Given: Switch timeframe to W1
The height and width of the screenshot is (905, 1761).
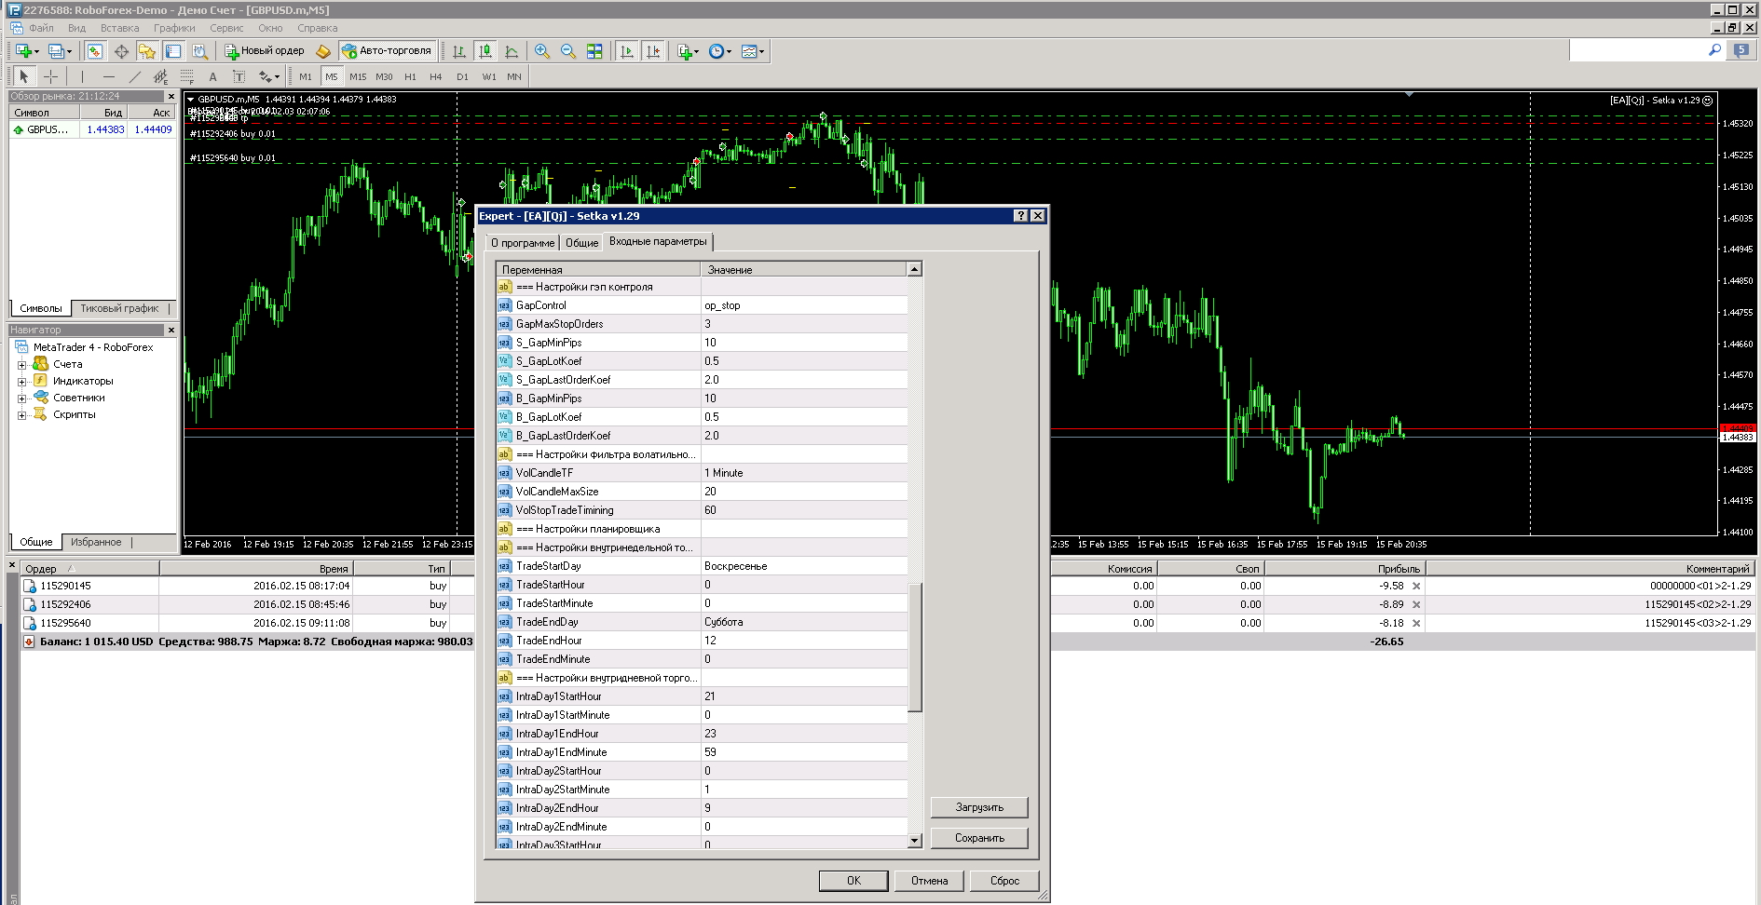Looking at the screenshot, I should (488, 76).
